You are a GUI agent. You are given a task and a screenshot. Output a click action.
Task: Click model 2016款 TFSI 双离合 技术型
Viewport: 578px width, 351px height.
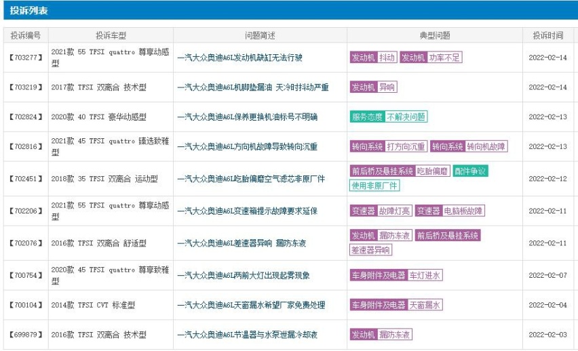(99, 335)
